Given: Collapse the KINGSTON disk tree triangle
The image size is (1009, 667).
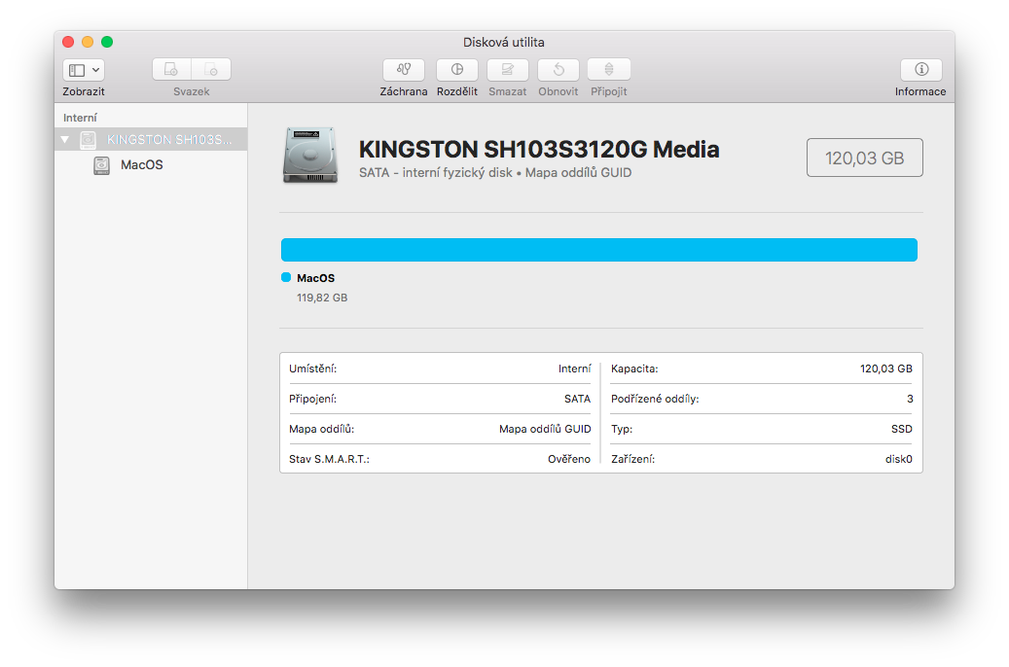Looking at the screenshot, I should click(x=65, y=140).
